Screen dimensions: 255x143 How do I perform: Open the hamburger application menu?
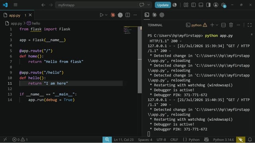pyautogui.click(x=16, y=5)
